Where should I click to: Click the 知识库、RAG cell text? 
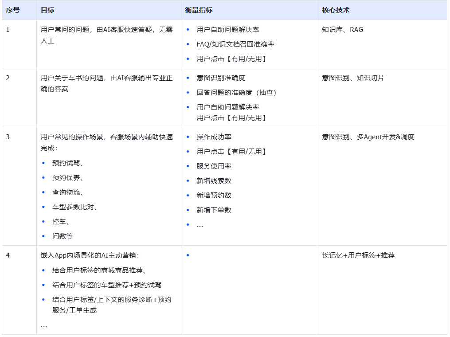click(342, 30)
